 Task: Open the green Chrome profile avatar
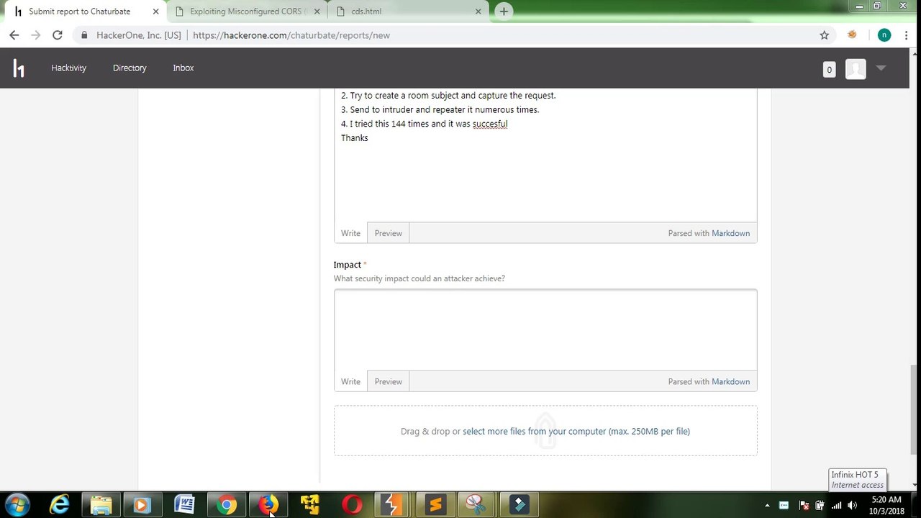click(x=884, y=35)
